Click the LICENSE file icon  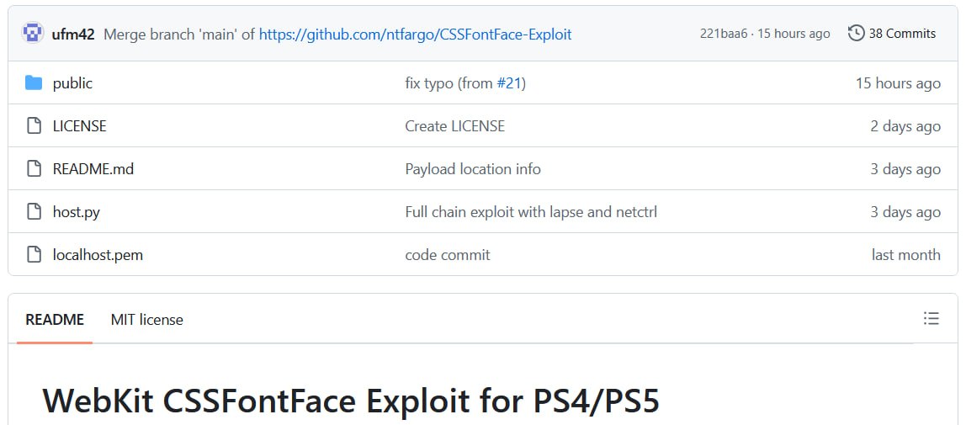tap(34, 125)
